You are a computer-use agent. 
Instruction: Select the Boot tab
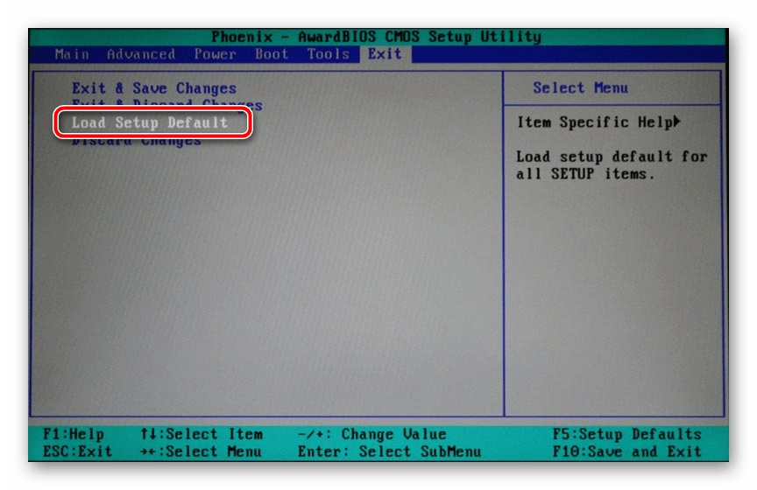tap(272, 54)
